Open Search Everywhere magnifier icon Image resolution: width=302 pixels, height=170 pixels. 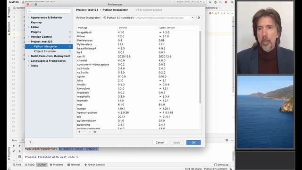pyautogui.click(x=232, y=2)
